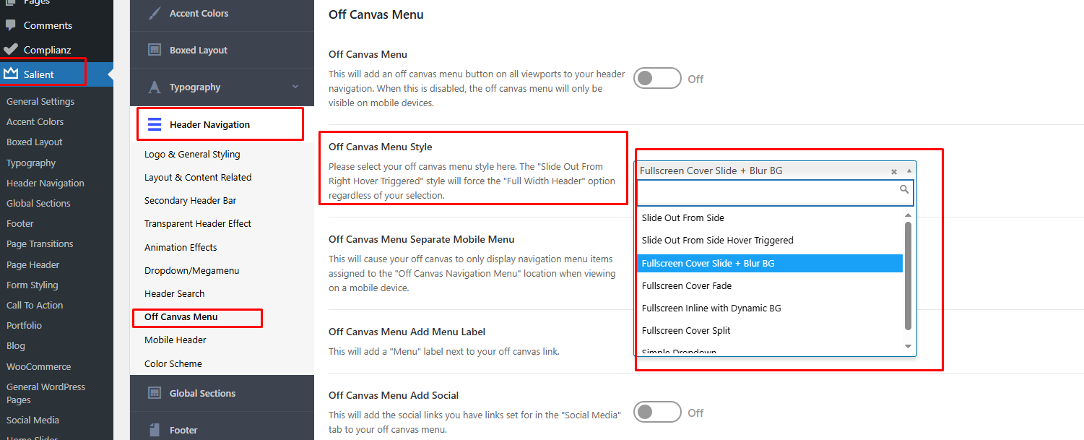Open Page Transitions in admin sidebar
This screenshot has width=1084, height=440.
[x=40, y=243]
